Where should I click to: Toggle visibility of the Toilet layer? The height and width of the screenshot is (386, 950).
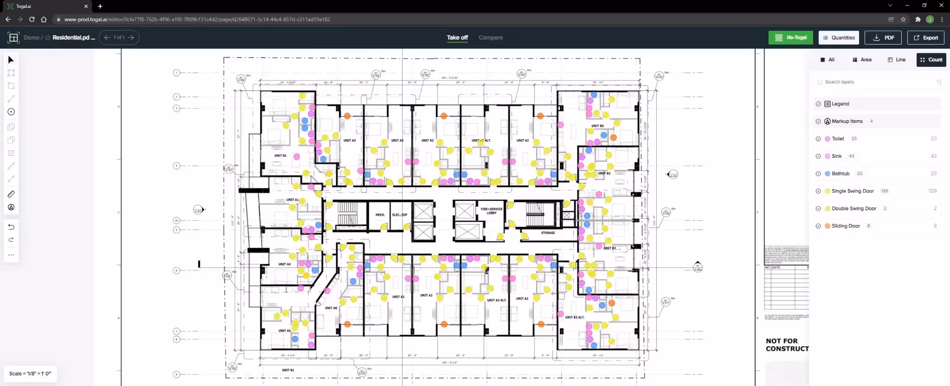[818, 139]
